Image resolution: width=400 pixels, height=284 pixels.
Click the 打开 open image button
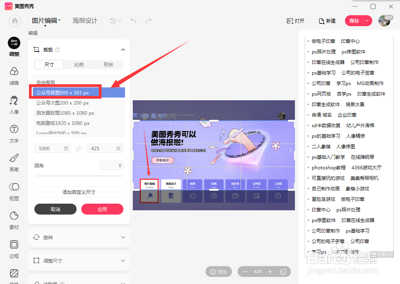point(296,21)
